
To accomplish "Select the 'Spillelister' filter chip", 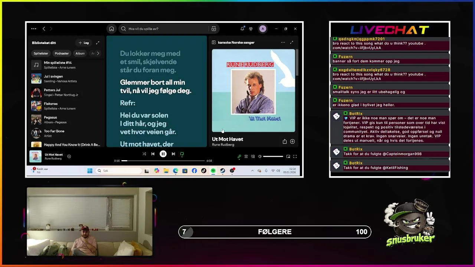I will tap(41, 53).
